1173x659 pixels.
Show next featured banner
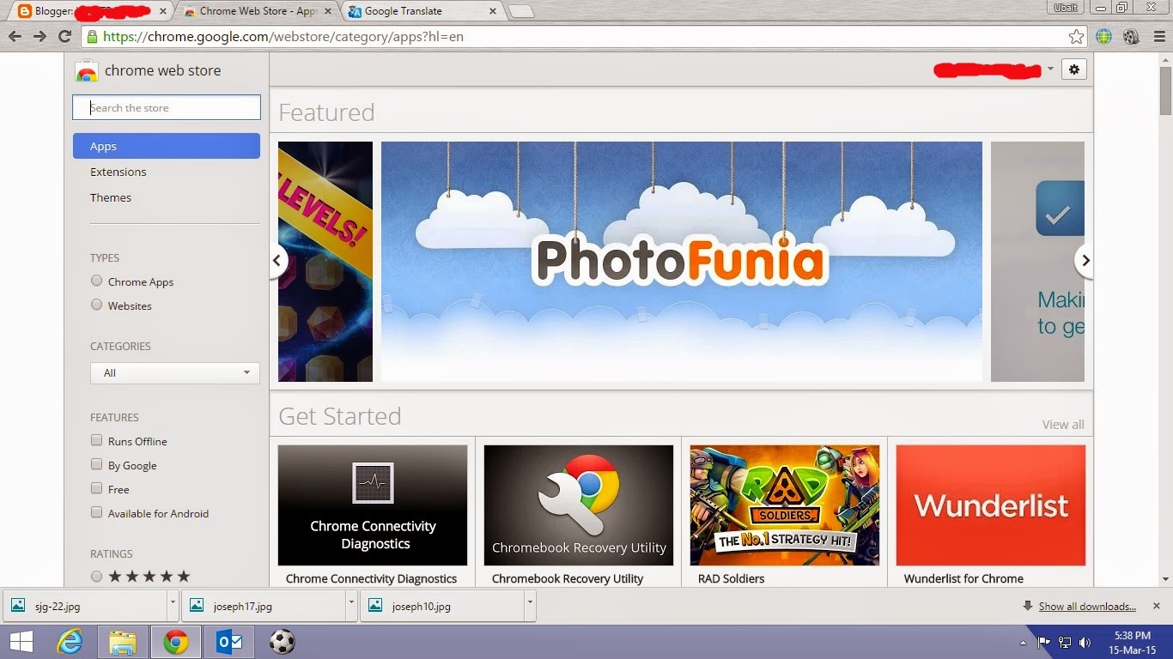[x=1085, y=260]
